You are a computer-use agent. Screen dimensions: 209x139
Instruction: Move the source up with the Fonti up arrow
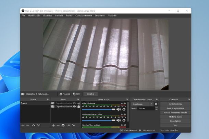click(x=69, y=125)
